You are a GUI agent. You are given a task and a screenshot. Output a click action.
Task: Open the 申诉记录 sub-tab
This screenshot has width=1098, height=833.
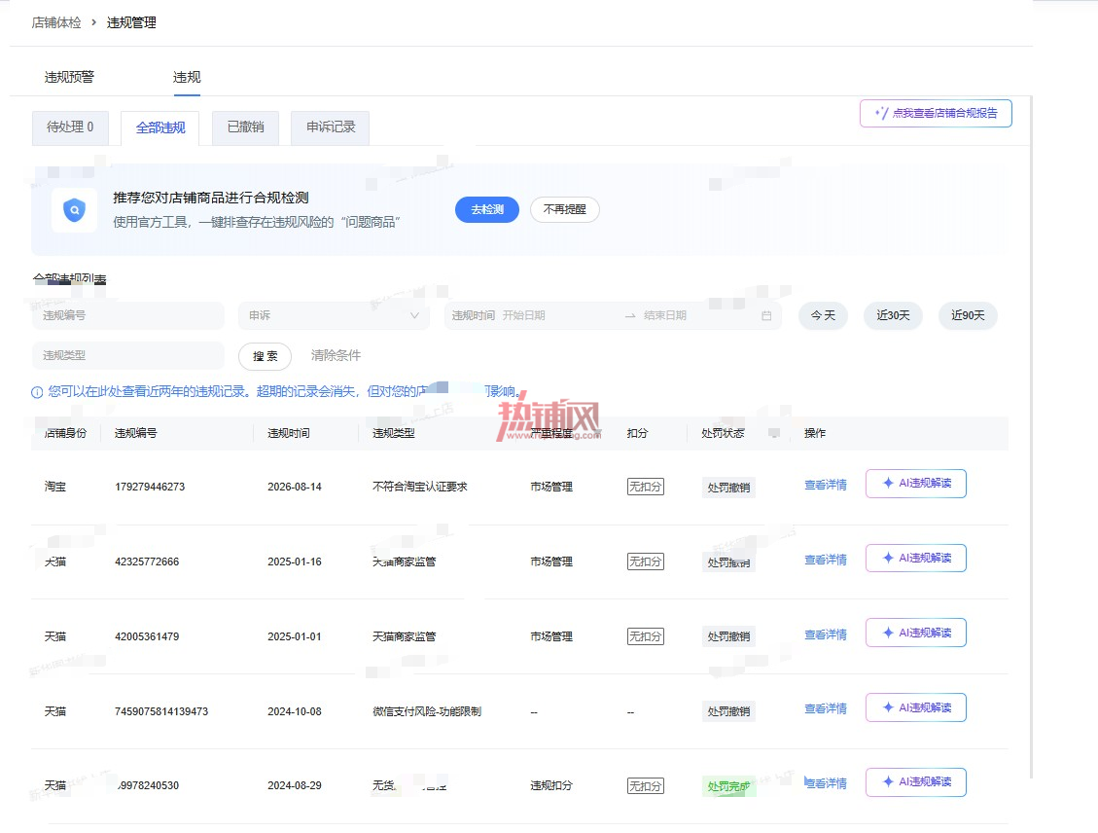click(331, 127)
